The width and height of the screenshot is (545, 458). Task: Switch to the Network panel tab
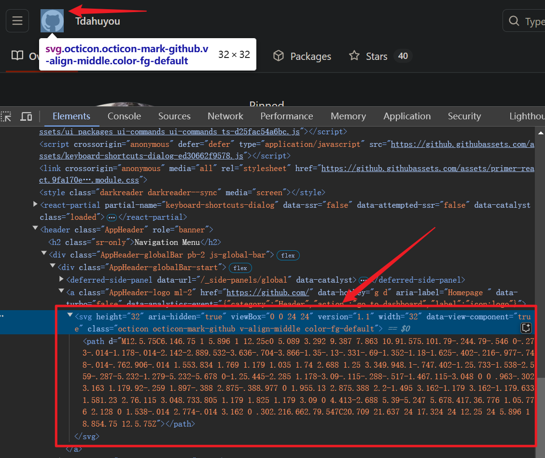pos(225,116)
